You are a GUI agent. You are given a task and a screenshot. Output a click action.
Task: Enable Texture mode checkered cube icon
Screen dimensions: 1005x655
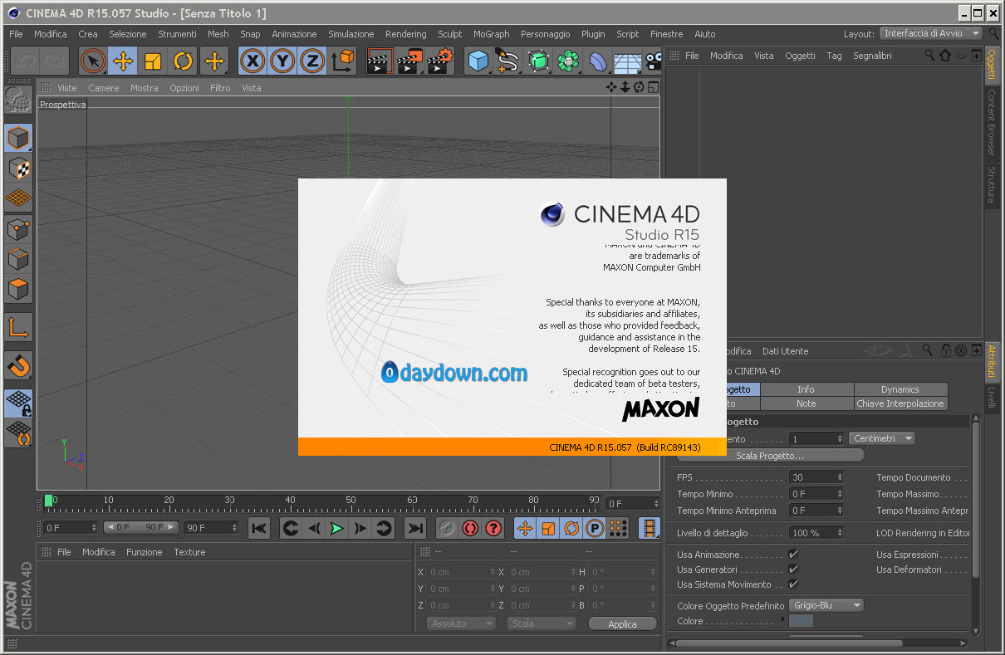click(x=18, y=168)
